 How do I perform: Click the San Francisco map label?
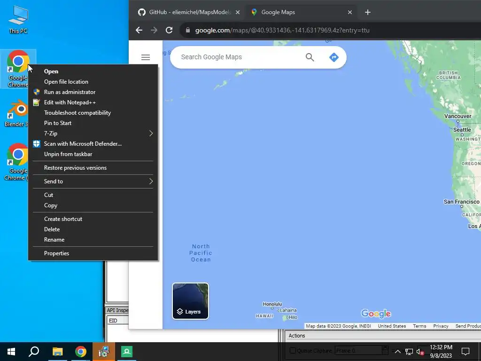pos(461,202)
